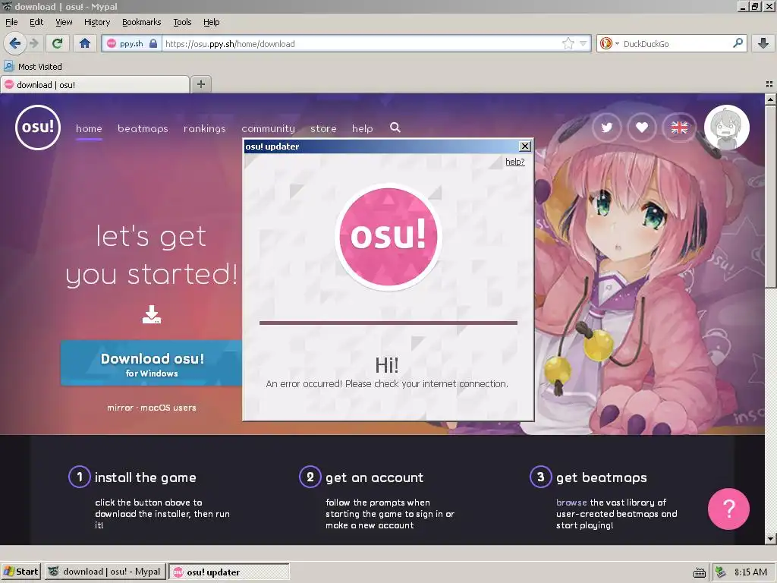Click the search magnifier in the DuckDuckGo box
777x583 pixels.
pyautogui.click(x=738, y=43)
